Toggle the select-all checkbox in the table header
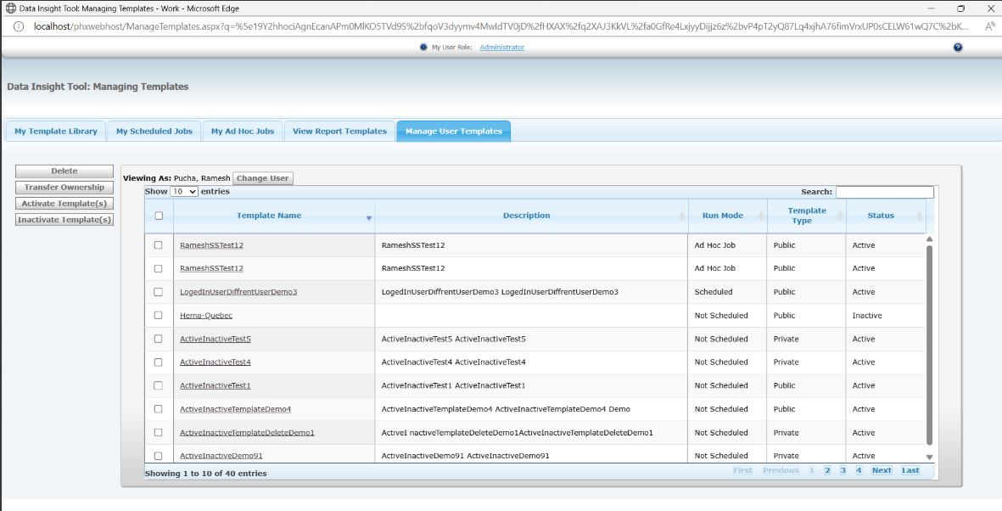Viewport: 1002px width, 511px height. tap(160, 216)
